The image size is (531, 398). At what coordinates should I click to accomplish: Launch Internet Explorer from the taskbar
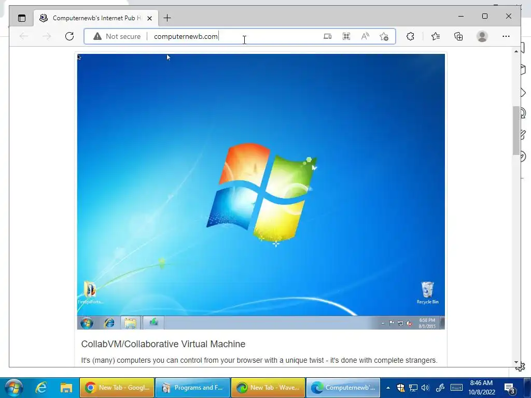[41, 388]
